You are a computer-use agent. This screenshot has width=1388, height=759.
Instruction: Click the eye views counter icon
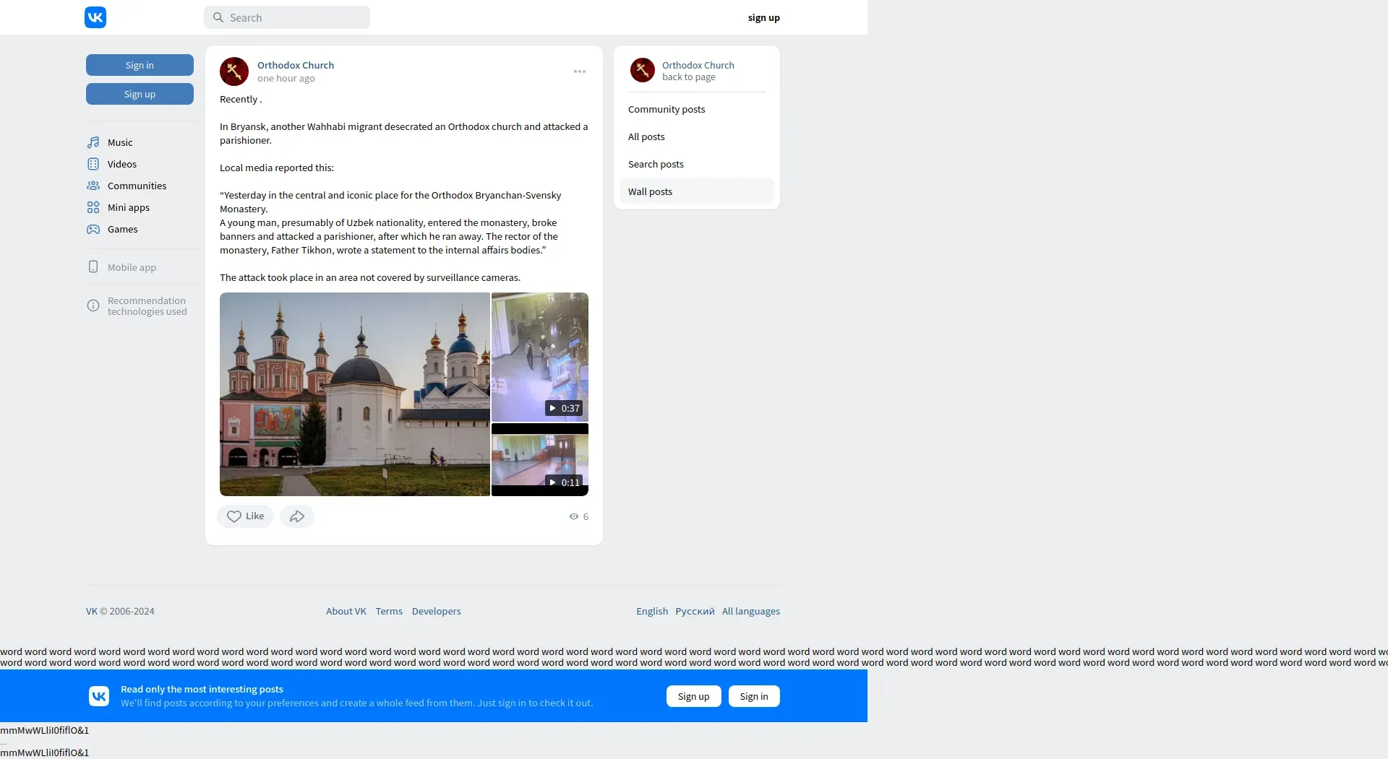[x=574, y=516]
